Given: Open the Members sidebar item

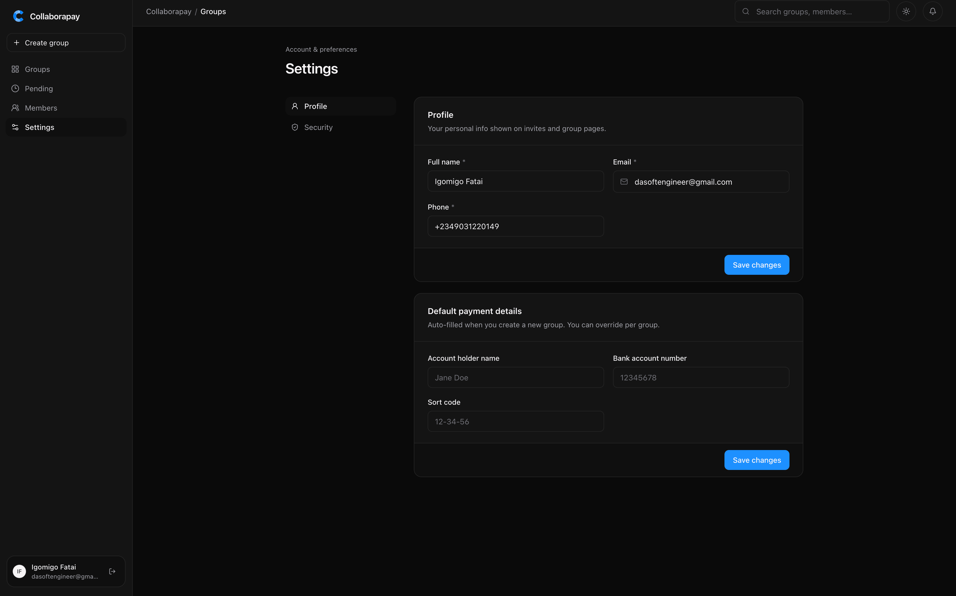Looking at the screenshot, I should pos(66,108).
